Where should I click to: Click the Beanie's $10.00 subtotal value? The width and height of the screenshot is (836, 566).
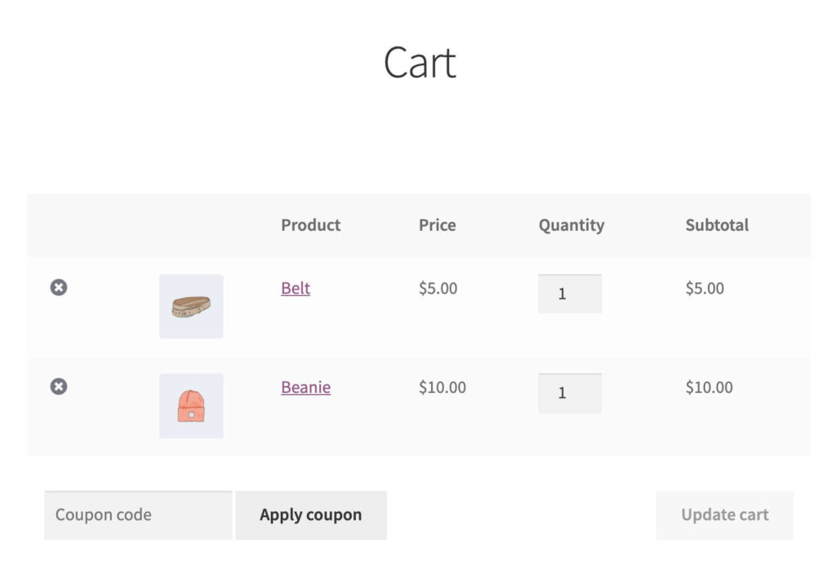click(x=709, y=387)
